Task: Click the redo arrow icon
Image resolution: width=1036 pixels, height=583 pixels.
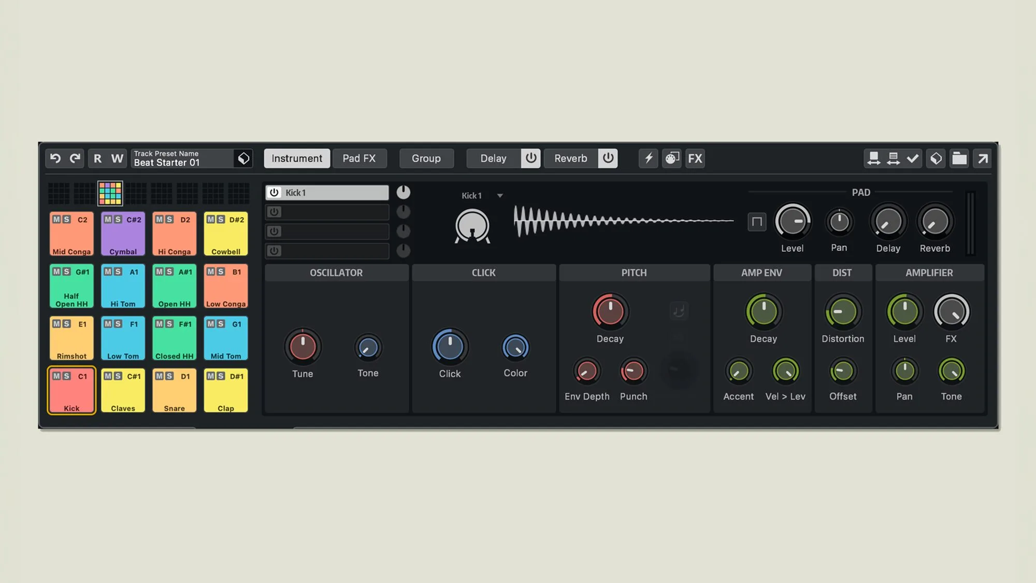Action: click(75, 159)
